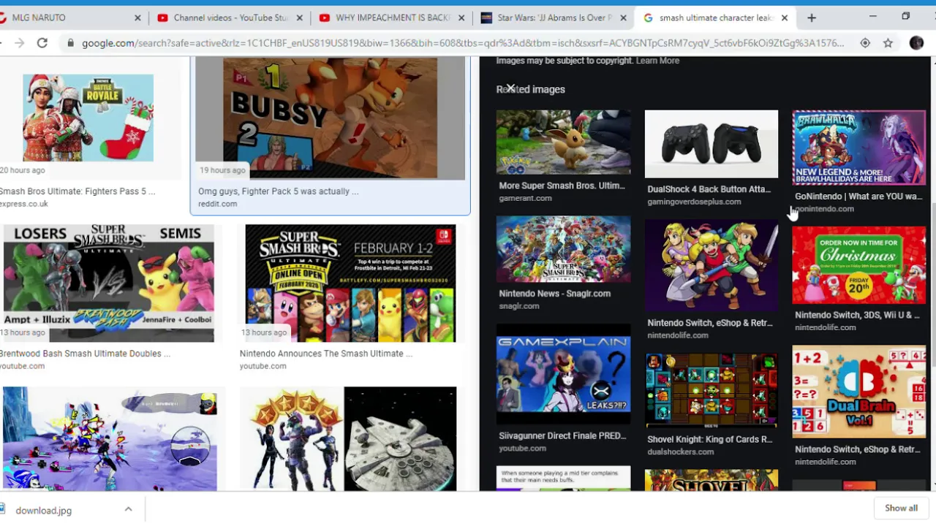Click the dualshockers.com source text

tap(680, 452)
